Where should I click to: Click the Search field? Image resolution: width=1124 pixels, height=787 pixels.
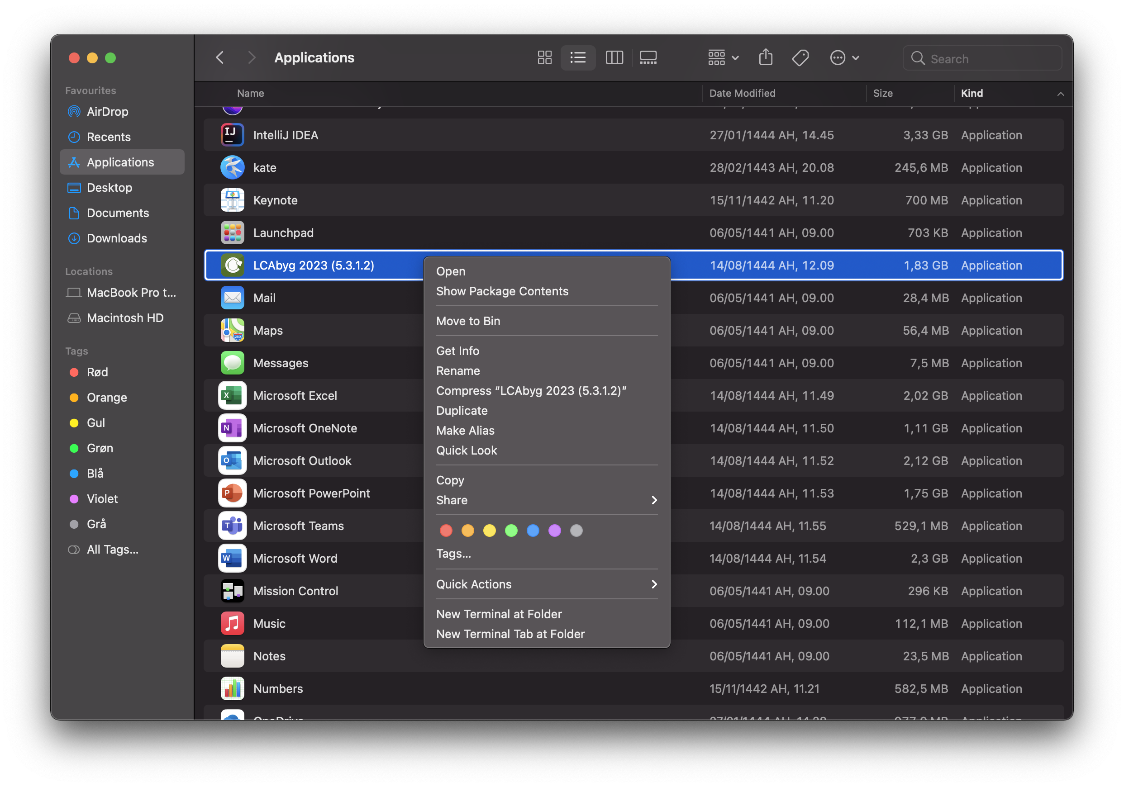click(x=989, y=59)
